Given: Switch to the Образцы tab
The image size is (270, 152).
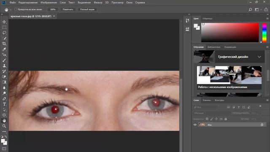Looking at the screenshot, I should click(207, 19).
